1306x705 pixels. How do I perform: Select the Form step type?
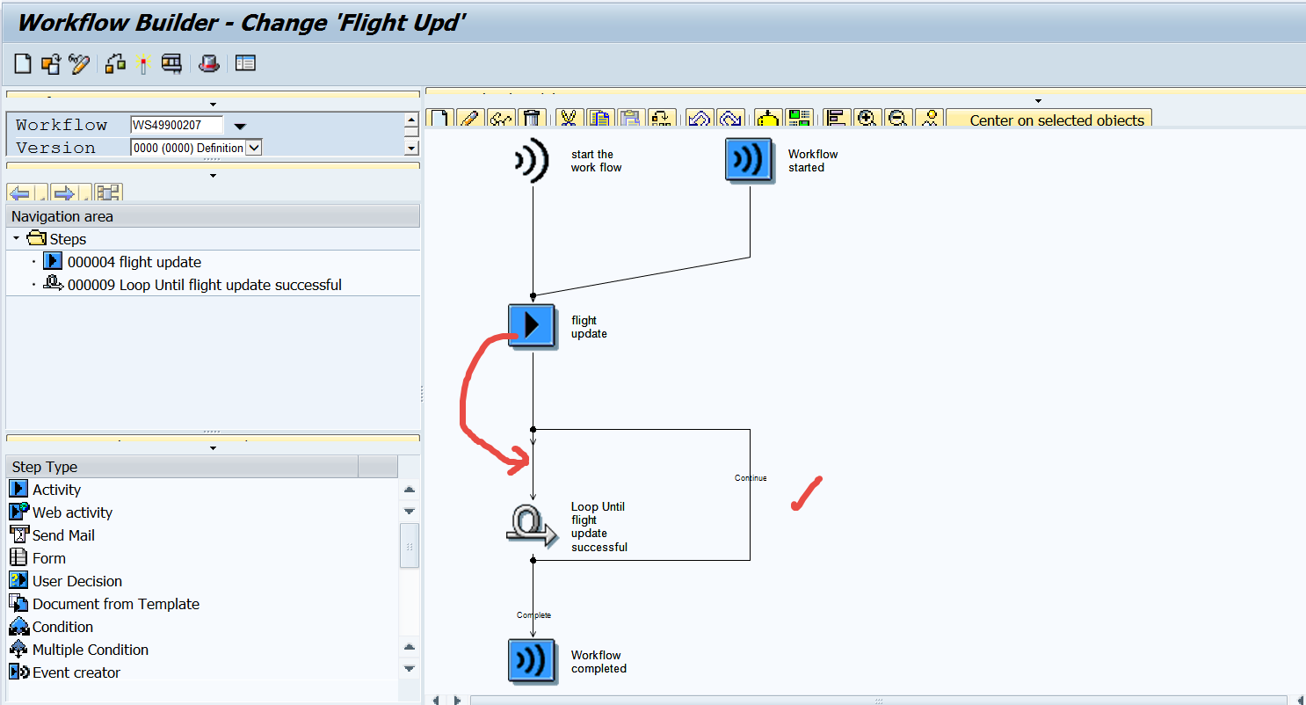click(48, 558)
